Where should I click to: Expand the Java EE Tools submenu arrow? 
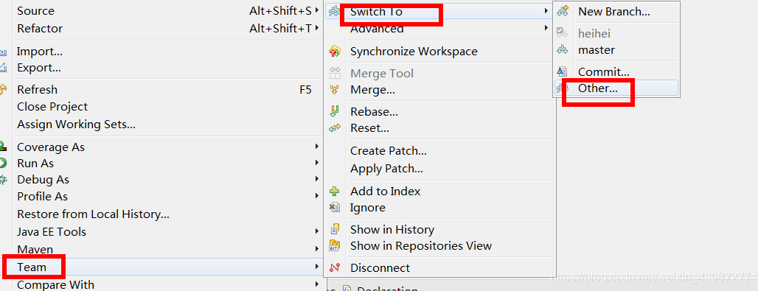(x=316, y=231)
